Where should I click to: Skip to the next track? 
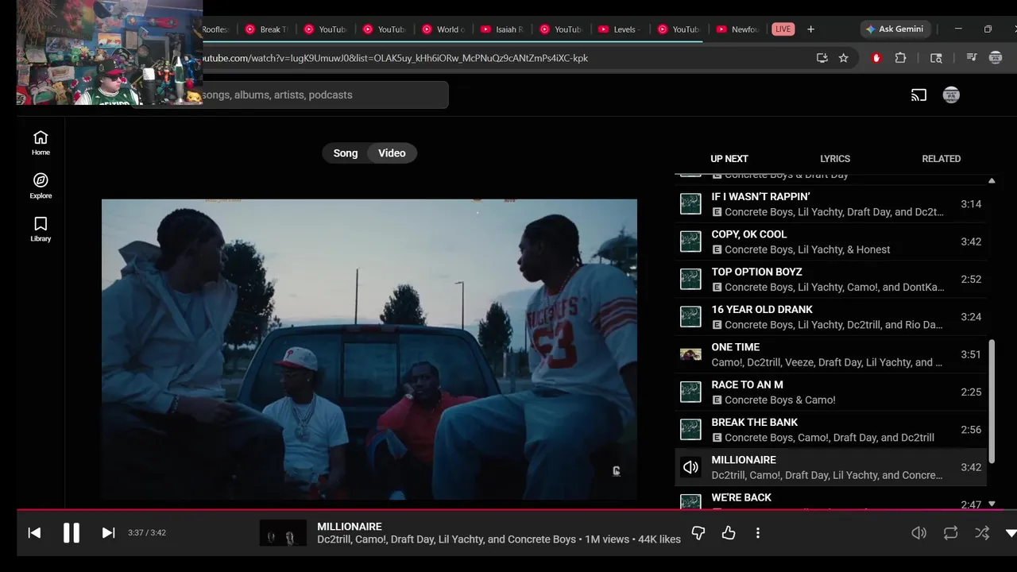108,533
